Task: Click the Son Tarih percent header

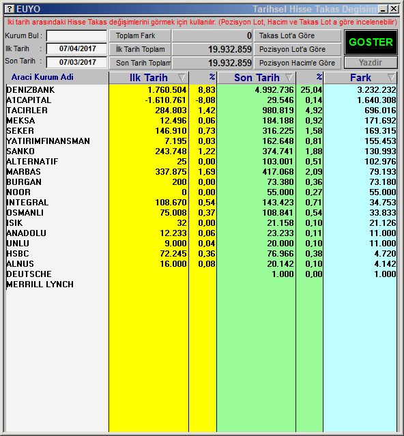Action: 319,76
